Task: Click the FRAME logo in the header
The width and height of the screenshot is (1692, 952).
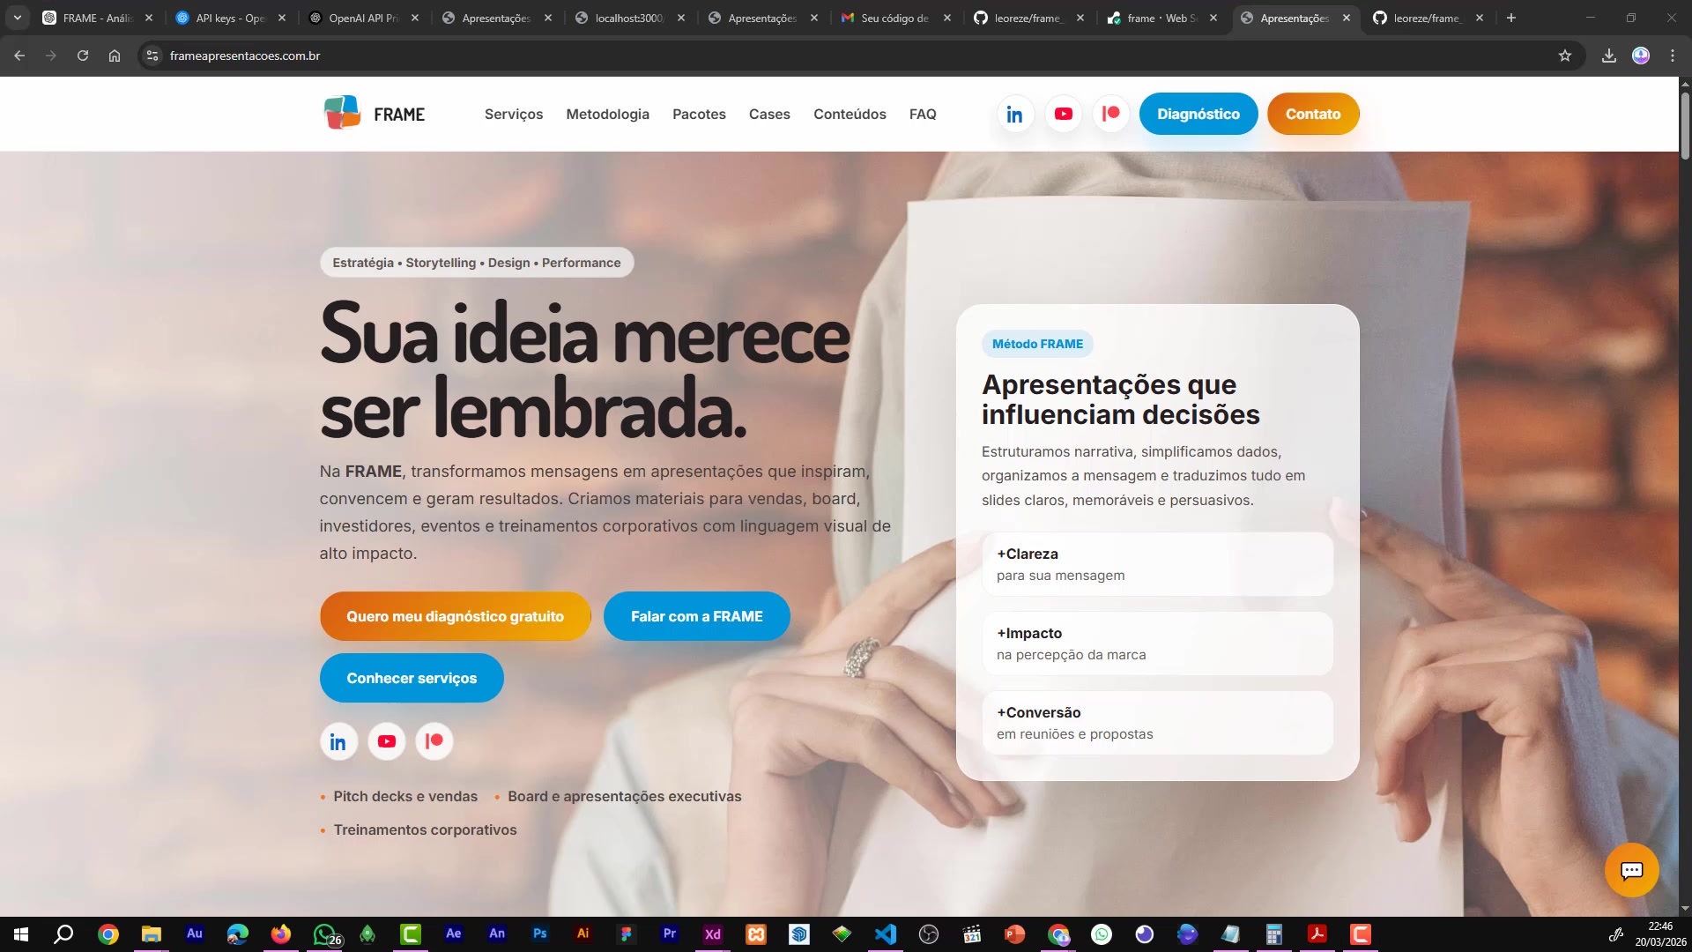Action: coord(375,114)
